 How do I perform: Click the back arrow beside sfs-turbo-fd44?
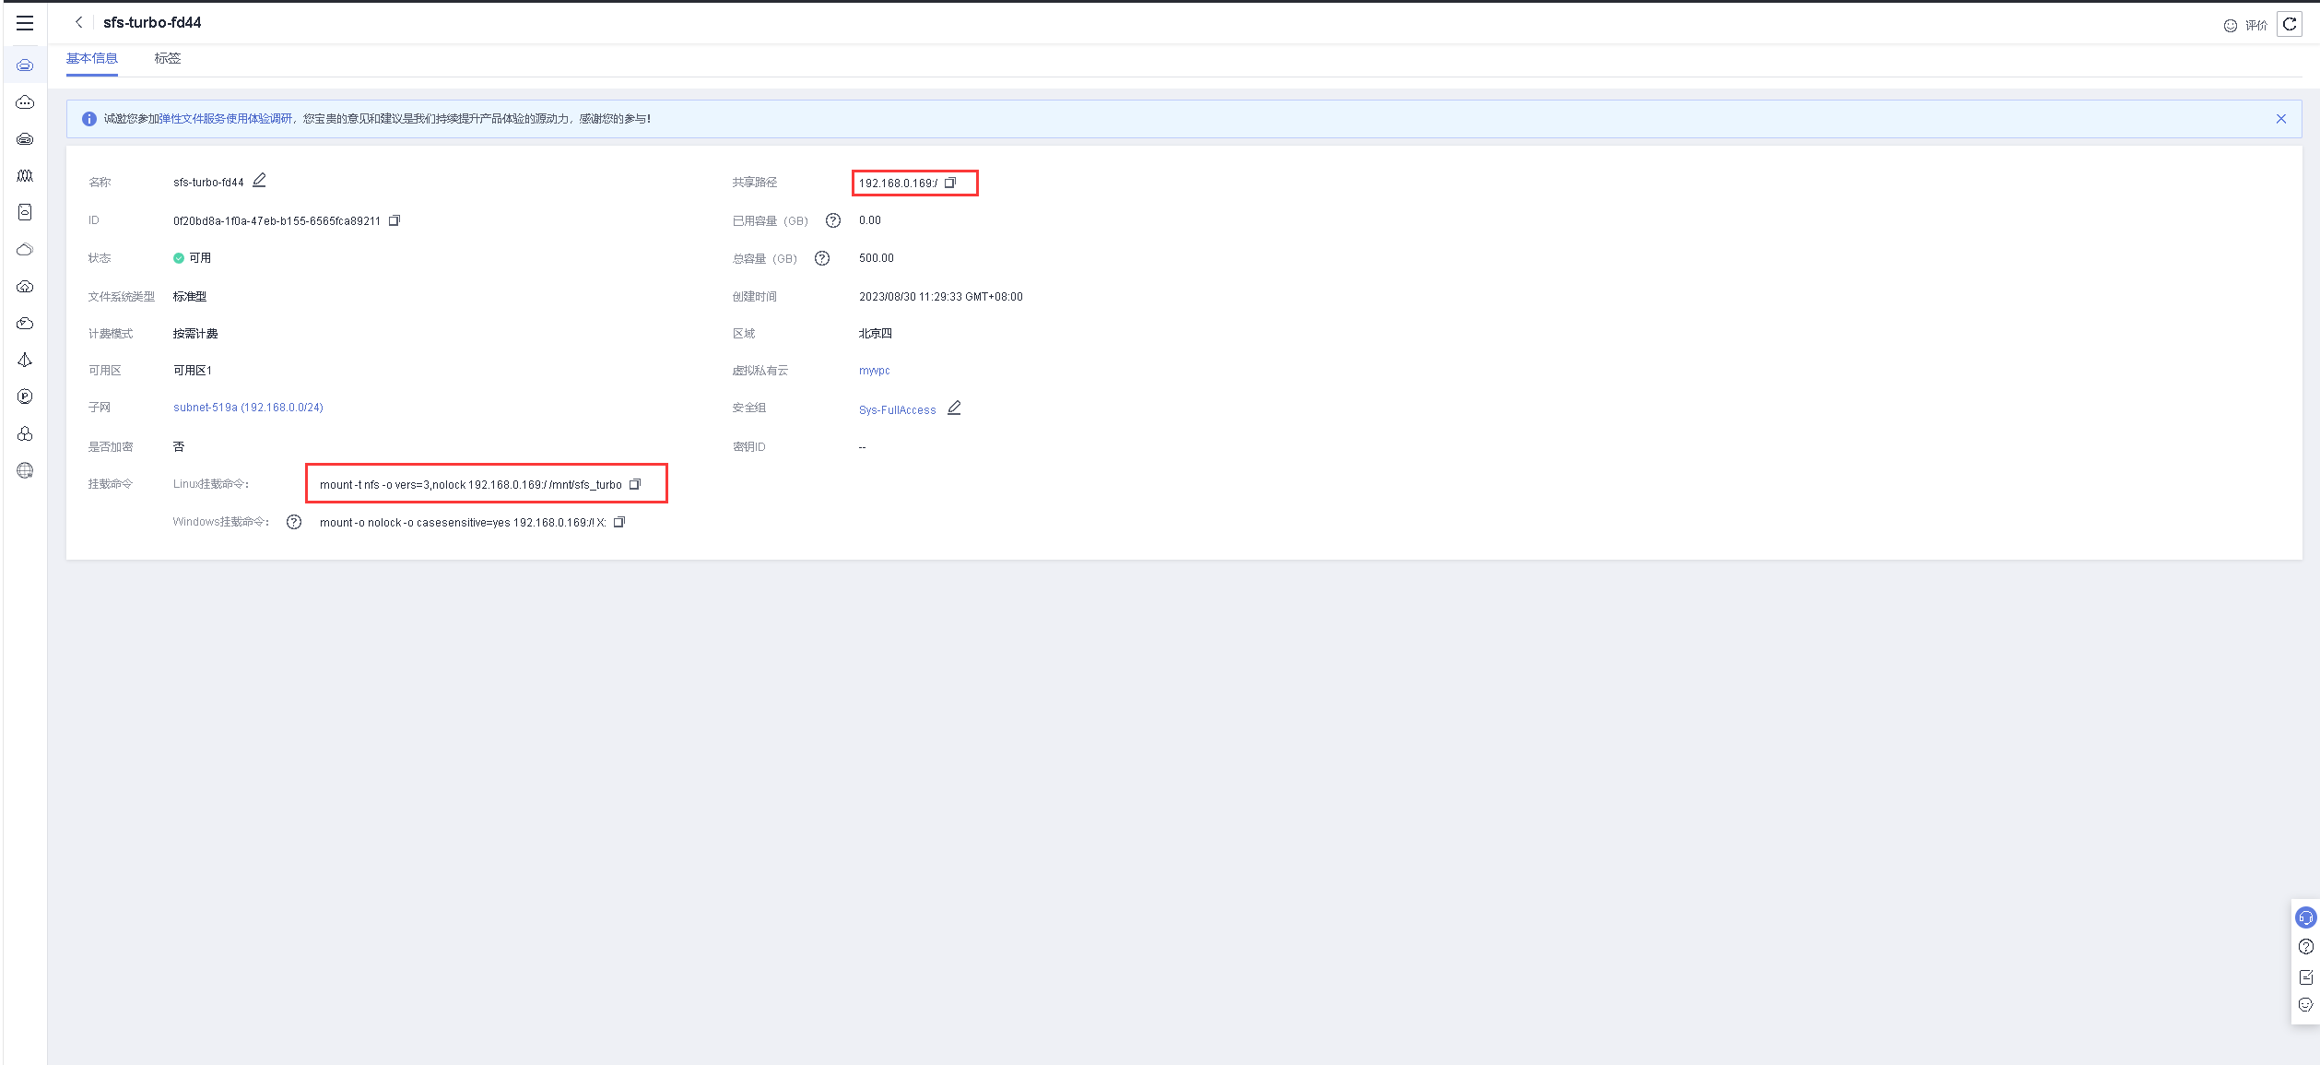[79, 22]
